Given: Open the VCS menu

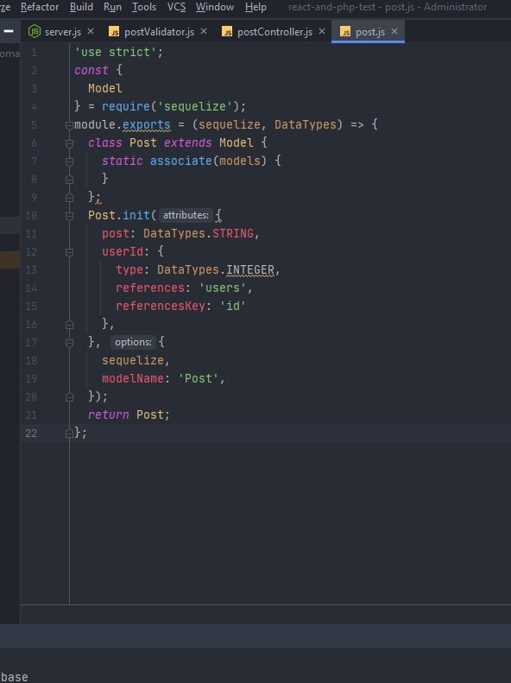Looking at the screenshot, I should pyautogui.click(x=176, y=7).
